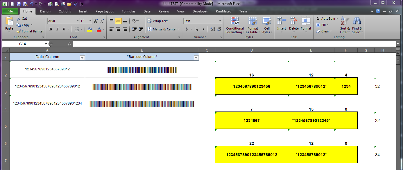This screenshot has height=170, width=403.
Task: Select column D header
Action: (252, 50)
